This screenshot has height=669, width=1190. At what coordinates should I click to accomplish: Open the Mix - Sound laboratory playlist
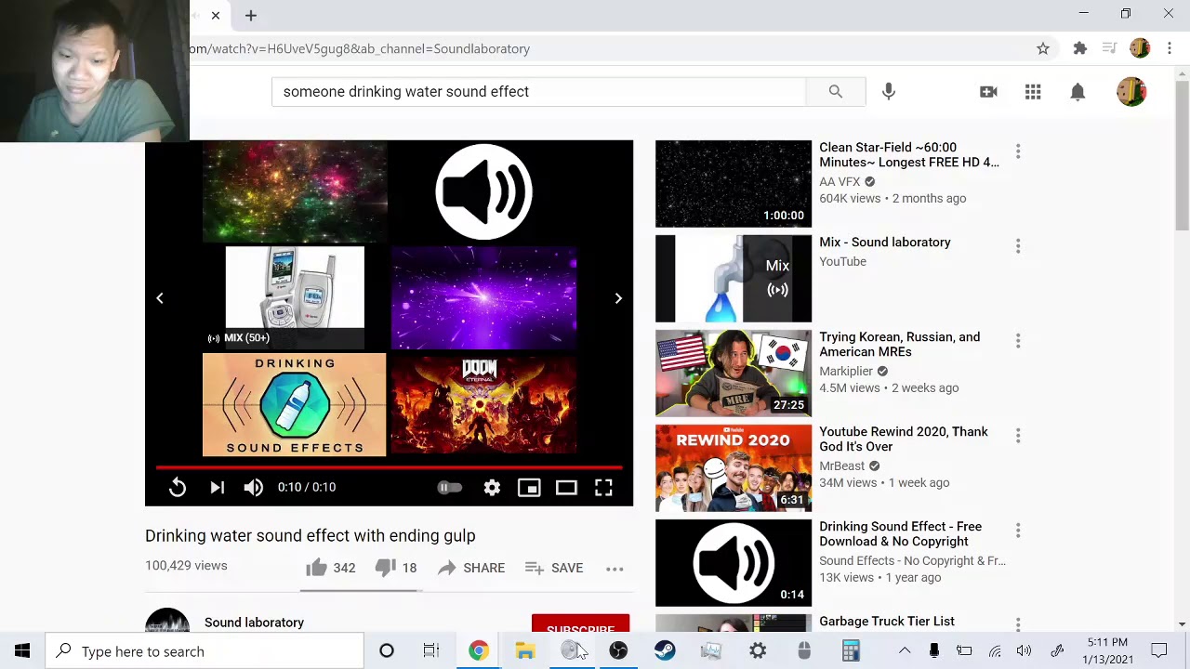[885, 242]
